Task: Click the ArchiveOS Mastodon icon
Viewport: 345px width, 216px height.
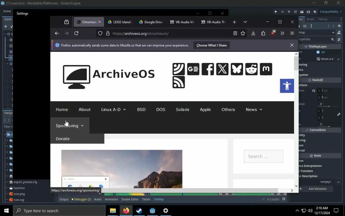Action: coord(266,69)
